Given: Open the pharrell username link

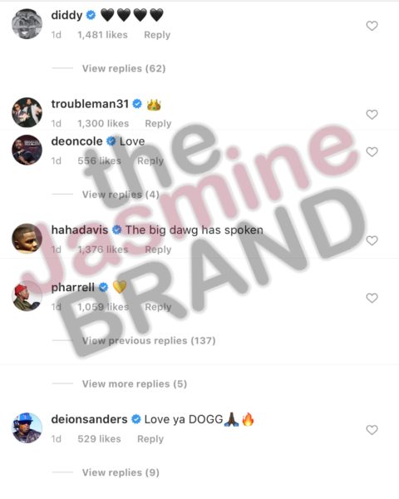Looking at the screenshot, I should 72,288.
